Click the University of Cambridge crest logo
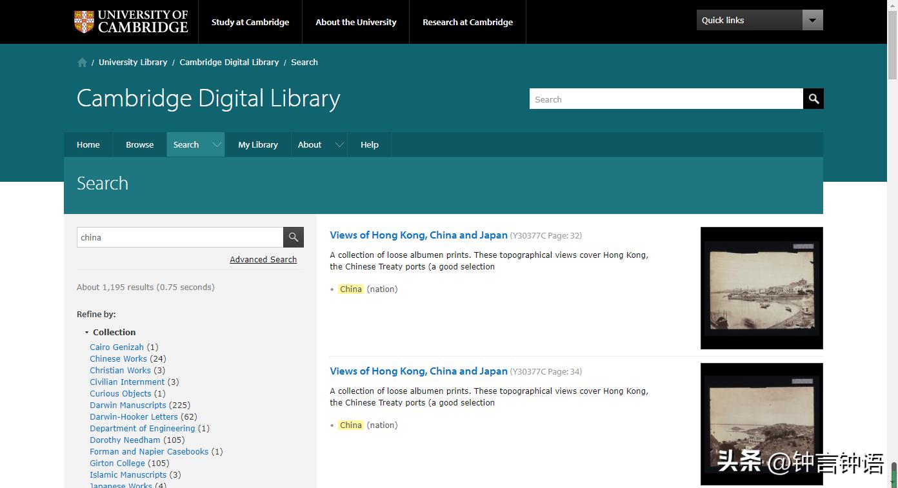The height and width of the screenshot is (488, 898). point(84,21)
